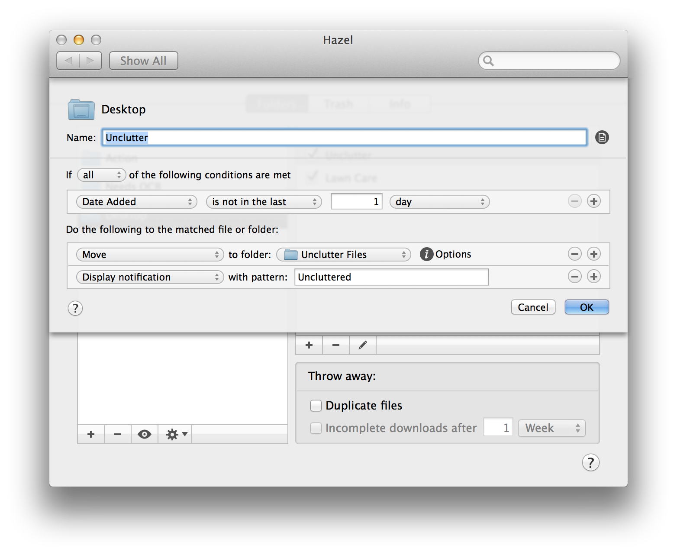Click the yellow minimize window button

pos(79,40)
